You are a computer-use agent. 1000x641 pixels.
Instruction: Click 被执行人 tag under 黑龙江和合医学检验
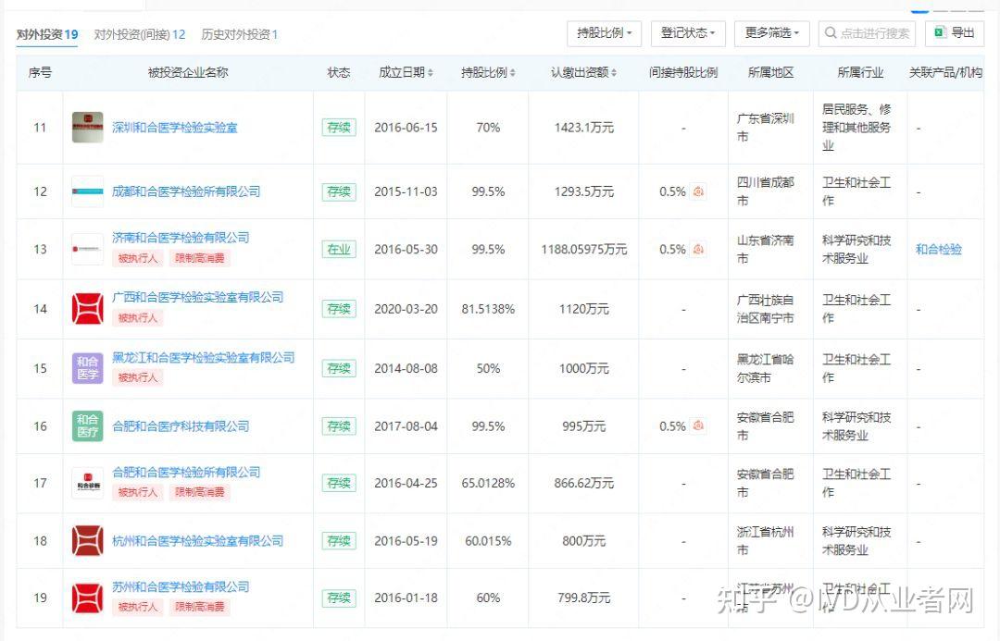coord(138,377)
